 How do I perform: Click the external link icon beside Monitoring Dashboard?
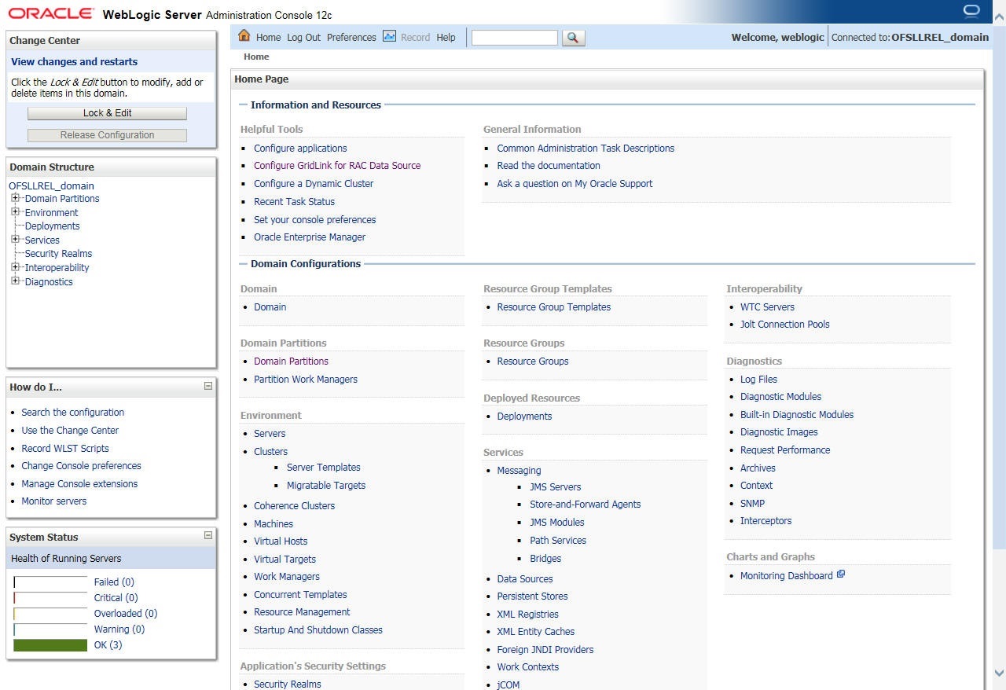pyautogui.click(x=841, y=574)
